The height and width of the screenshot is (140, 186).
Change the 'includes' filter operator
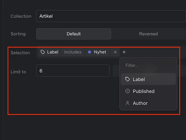73,52
